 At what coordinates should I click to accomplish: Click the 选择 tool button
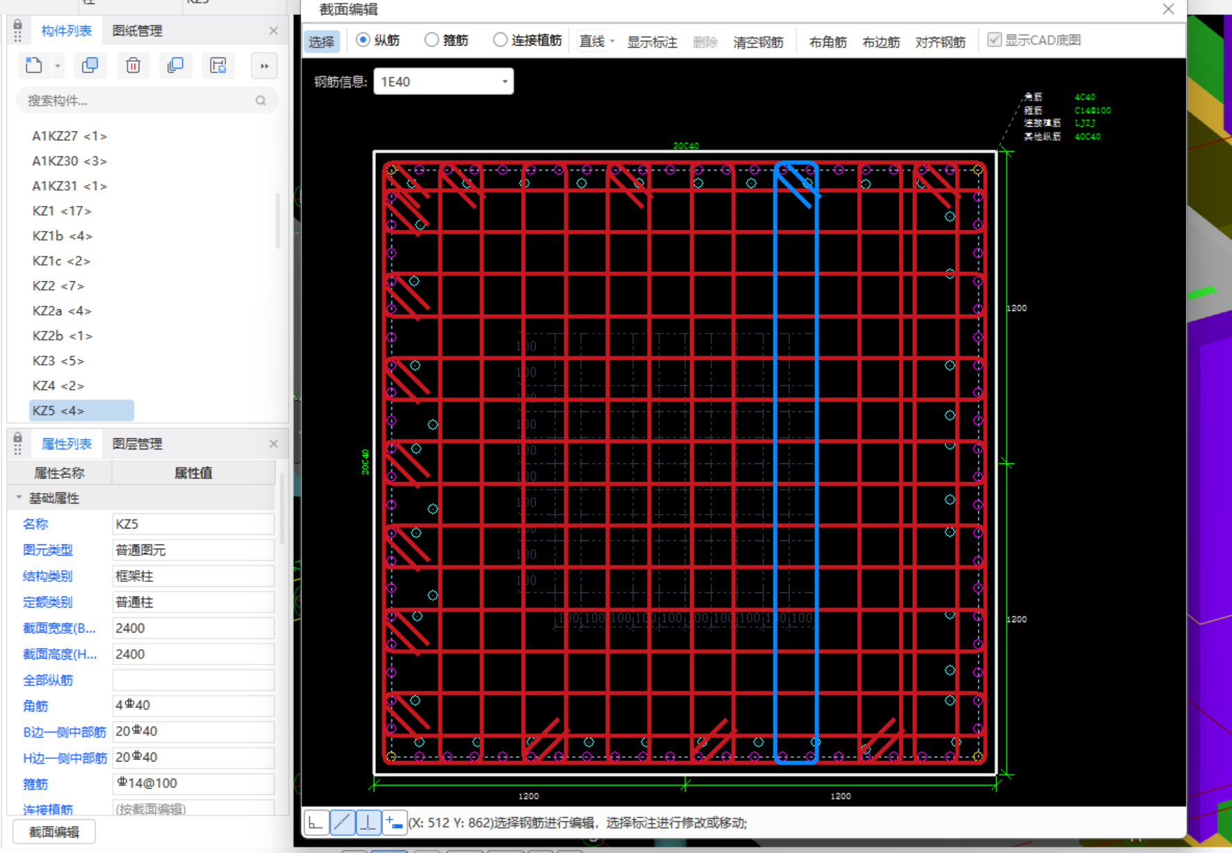point(321,42)
